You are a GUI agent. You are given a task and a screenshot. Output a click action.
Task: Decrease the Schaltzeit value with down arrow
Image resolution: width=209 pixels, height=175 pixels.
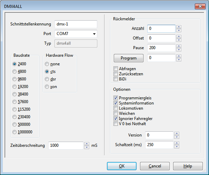click(177, 147)
